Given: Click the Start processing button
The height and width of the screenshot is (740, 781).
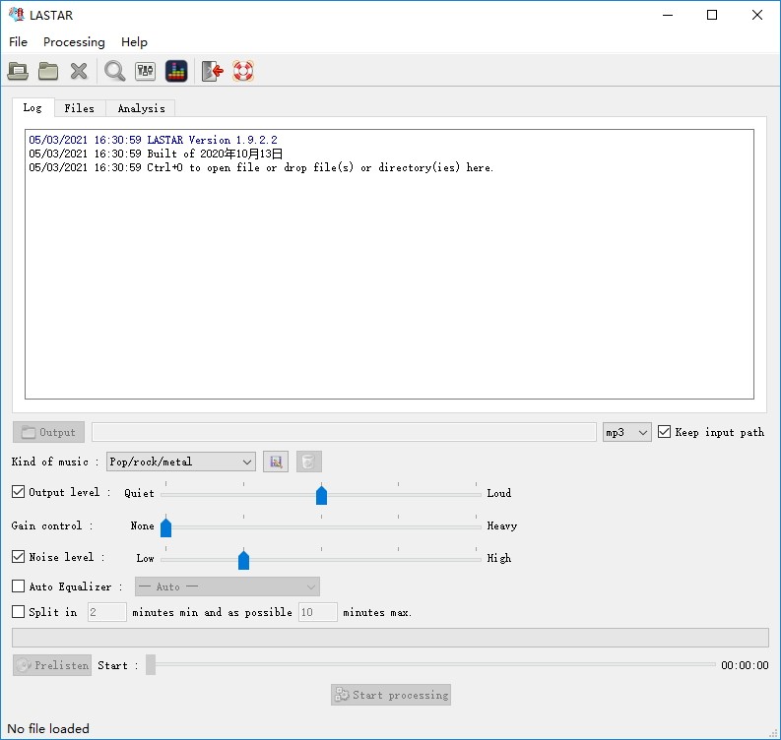Looking at the screenshot, I should pos(391,695).
